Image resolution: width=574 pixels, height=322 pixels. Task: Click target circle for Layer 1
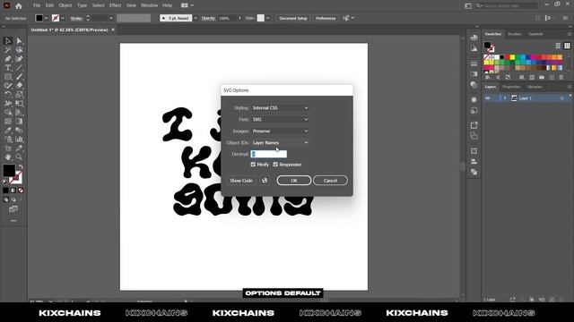(x=562, y=98)
